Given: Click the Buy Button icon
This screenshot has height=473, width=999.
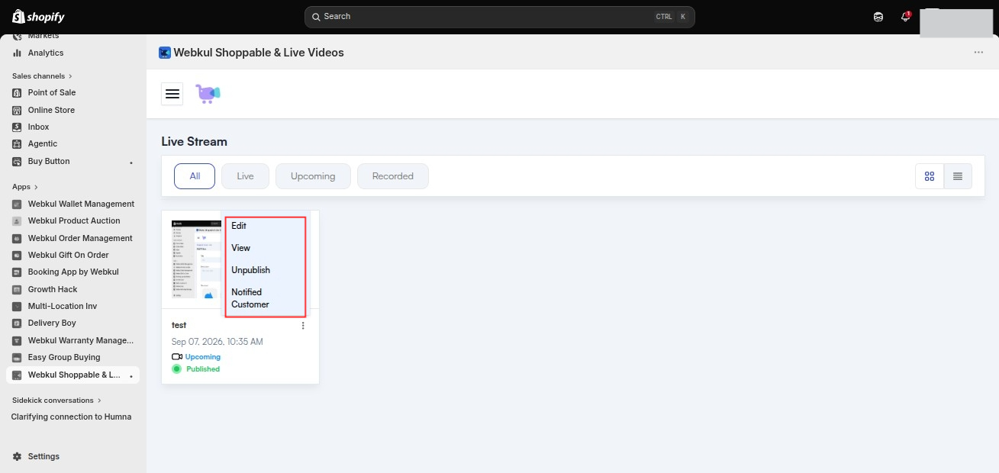Looking at the screenshot, I should coord(17,161).
